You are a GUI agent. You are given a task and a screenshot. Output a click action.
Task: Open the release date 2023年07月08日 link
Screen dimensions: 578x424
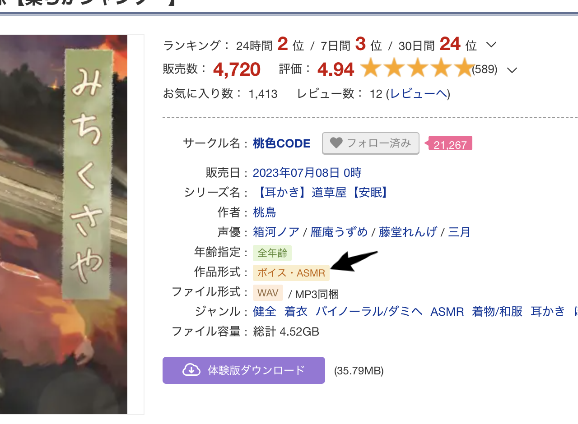[x=307, y=173]
